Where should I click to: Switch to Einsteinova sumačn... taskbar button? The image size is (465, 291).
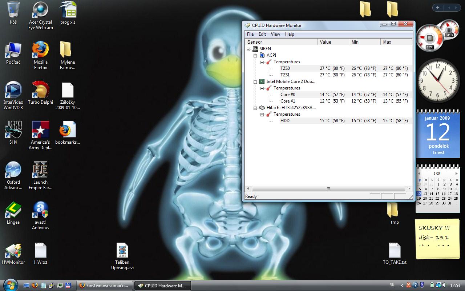tap(105, 286)
